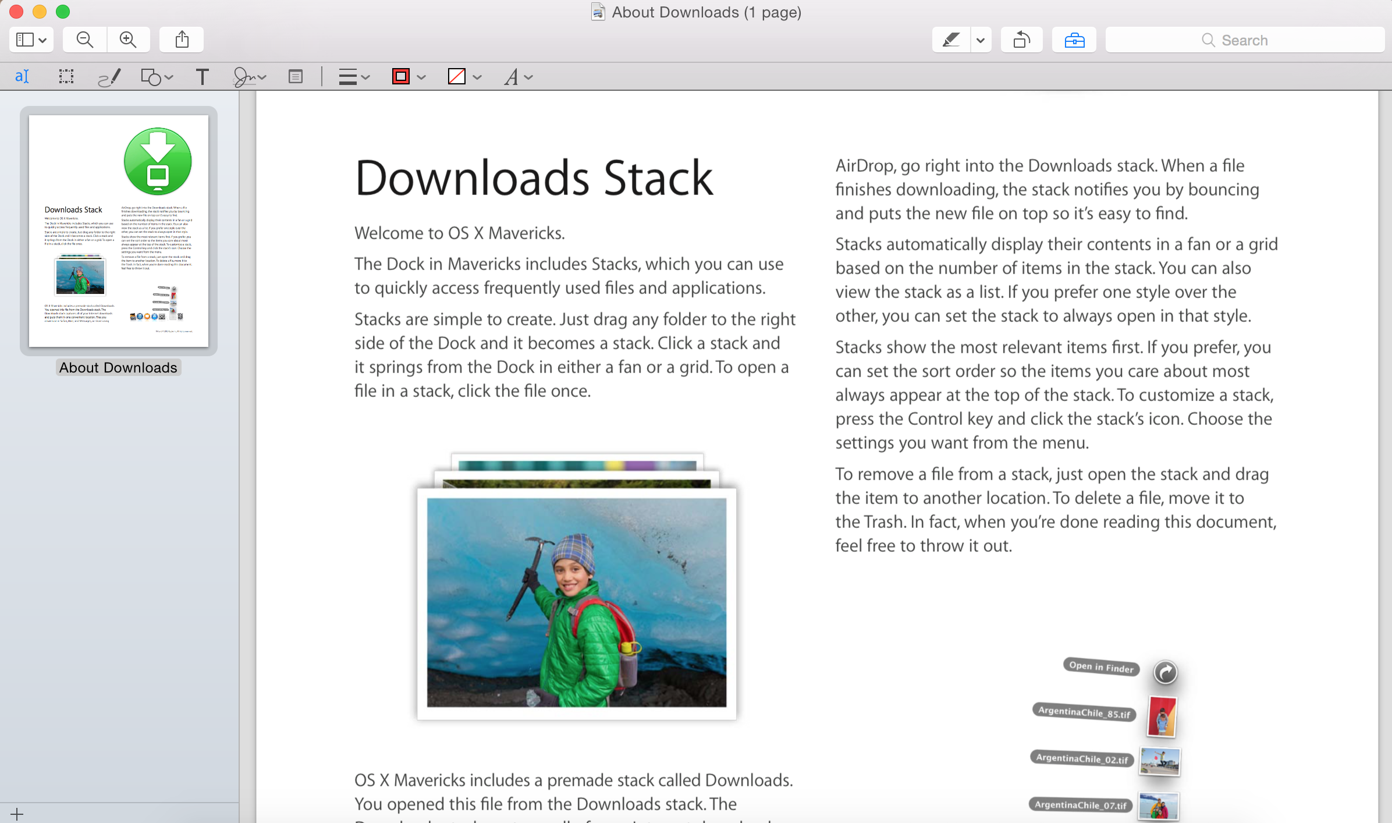Choose the Rectangular Selection tool
The width and height of the screenshot is (1392, 823).
click(66, 76)
